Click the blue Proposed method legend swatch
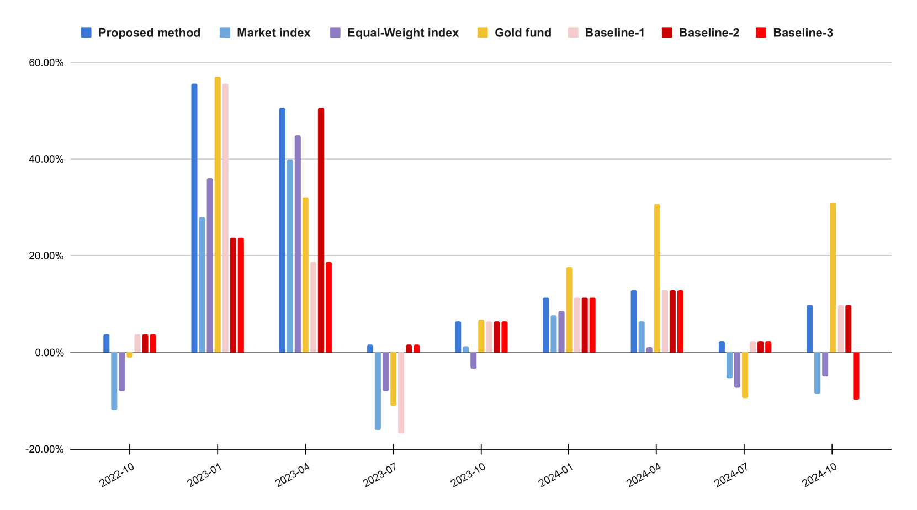This screenshot has height=510, width=917. pos(86,33)
